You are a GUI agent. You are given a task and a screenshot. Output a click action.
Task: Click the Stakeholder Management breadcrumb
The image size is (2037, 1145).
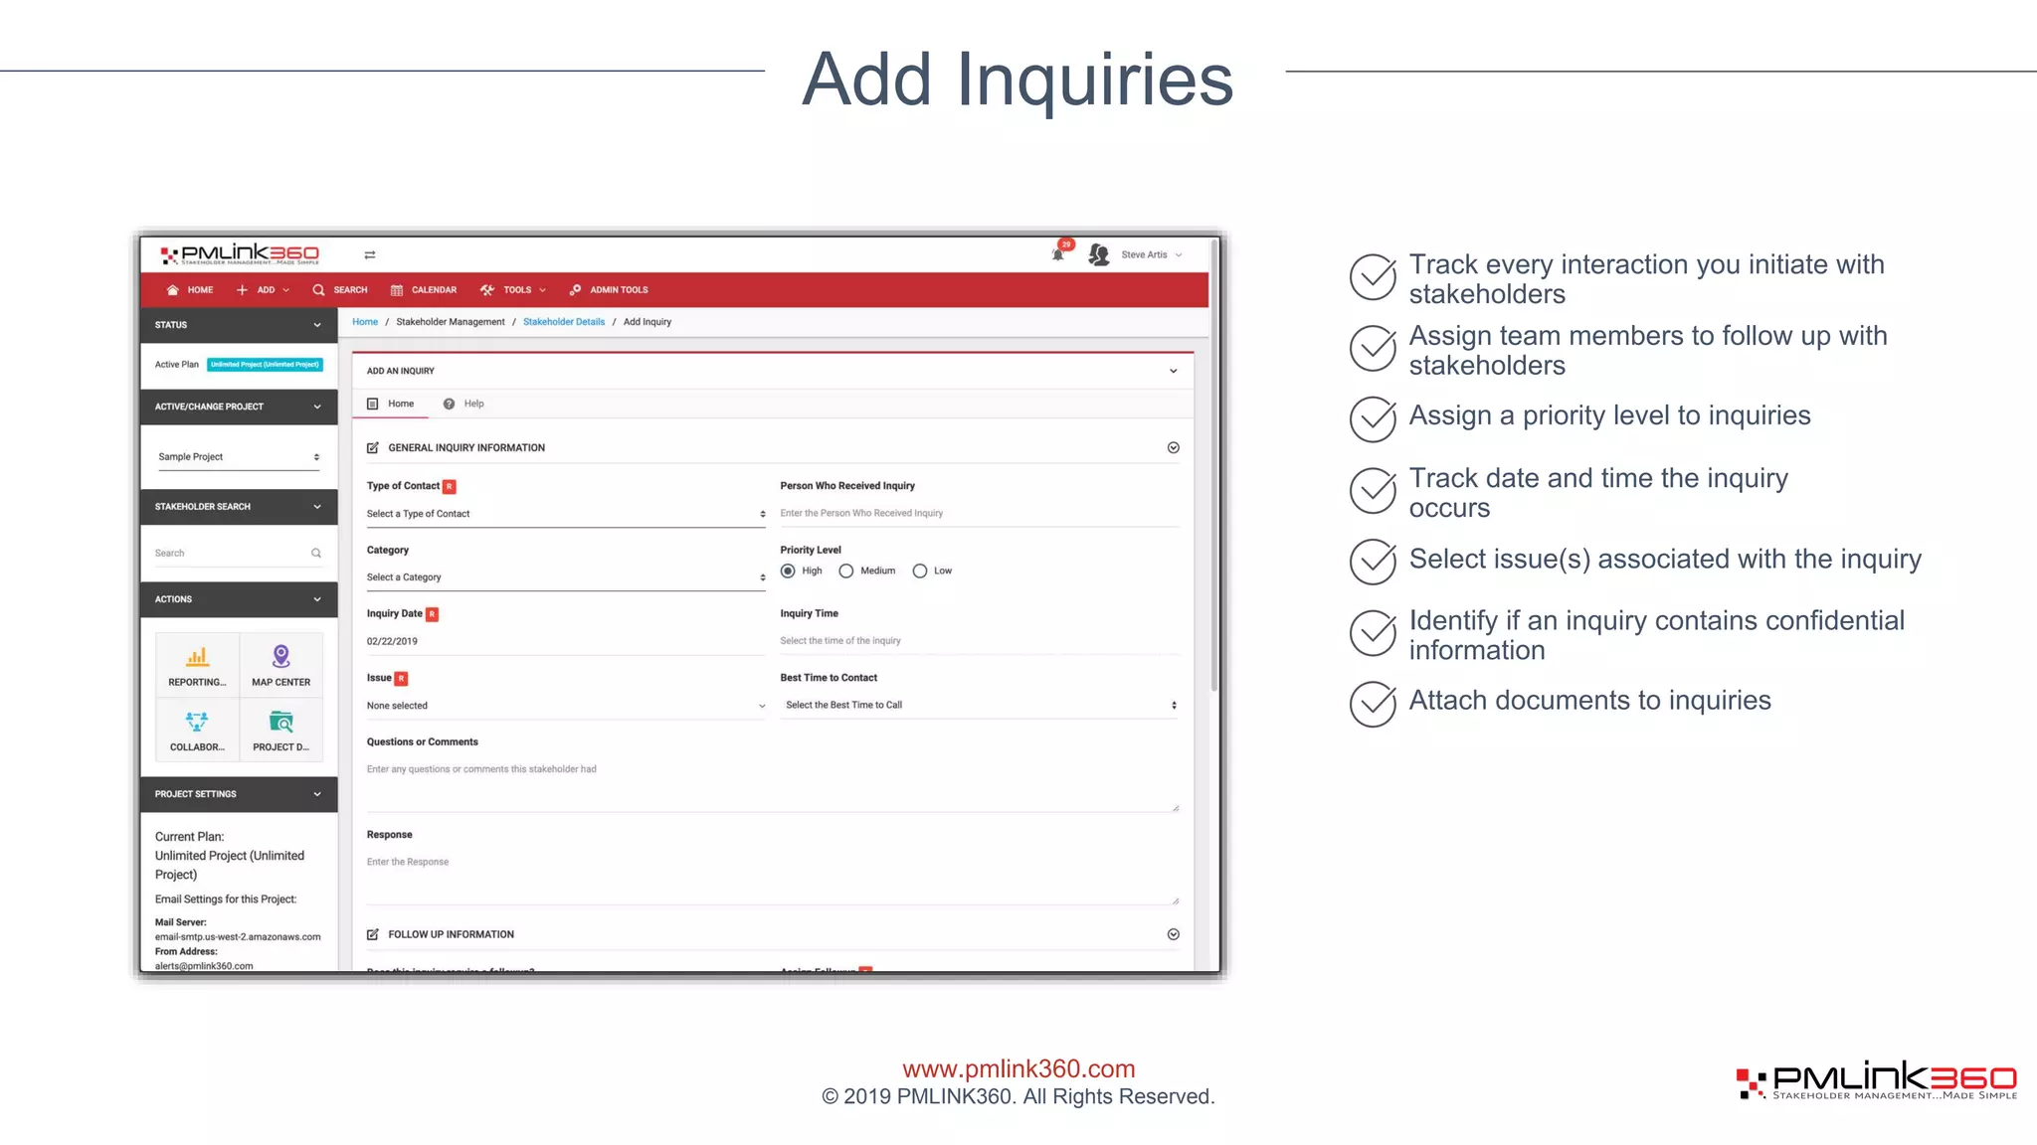451,322
